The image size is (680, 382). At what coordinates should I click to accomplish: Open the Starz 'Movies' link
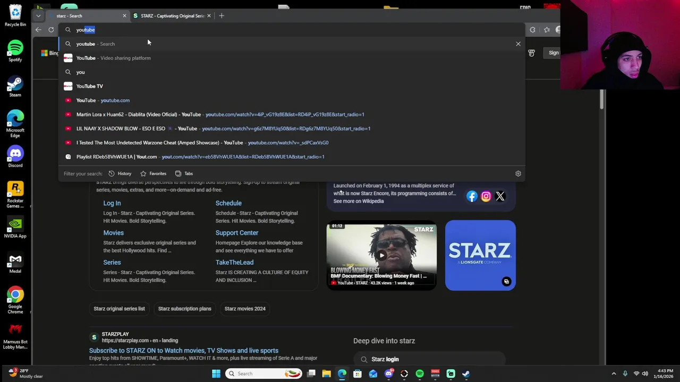[113, 233]
